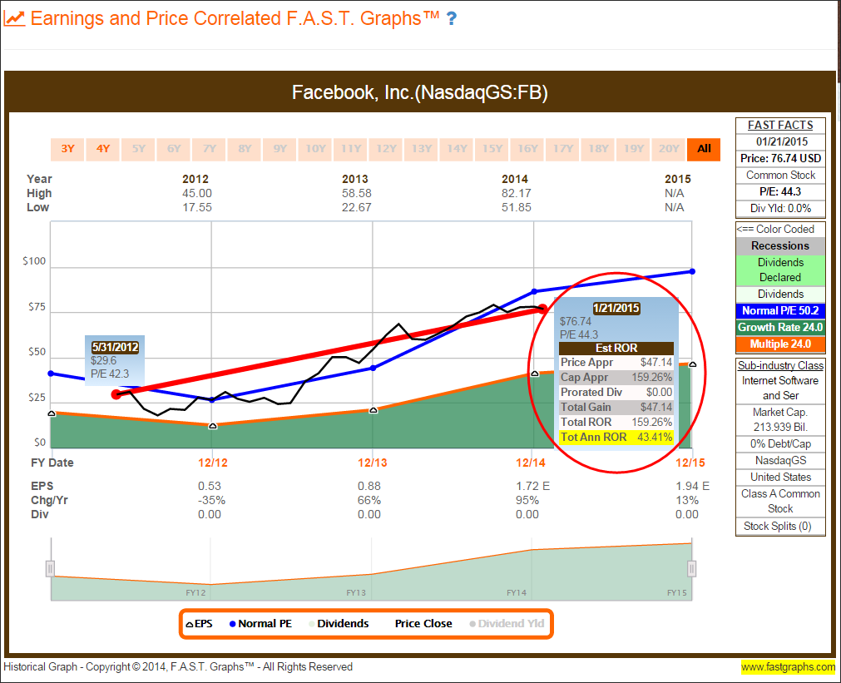Select the 15Y time range tab
This screenshot has height=683, width=841.
point(492,149)
